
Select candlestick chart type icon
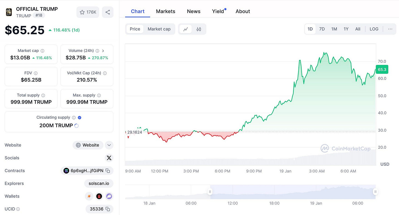click(x=199, y=29)
